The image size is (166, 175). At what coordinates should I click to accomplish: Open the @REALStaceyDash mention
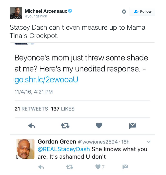64,149
